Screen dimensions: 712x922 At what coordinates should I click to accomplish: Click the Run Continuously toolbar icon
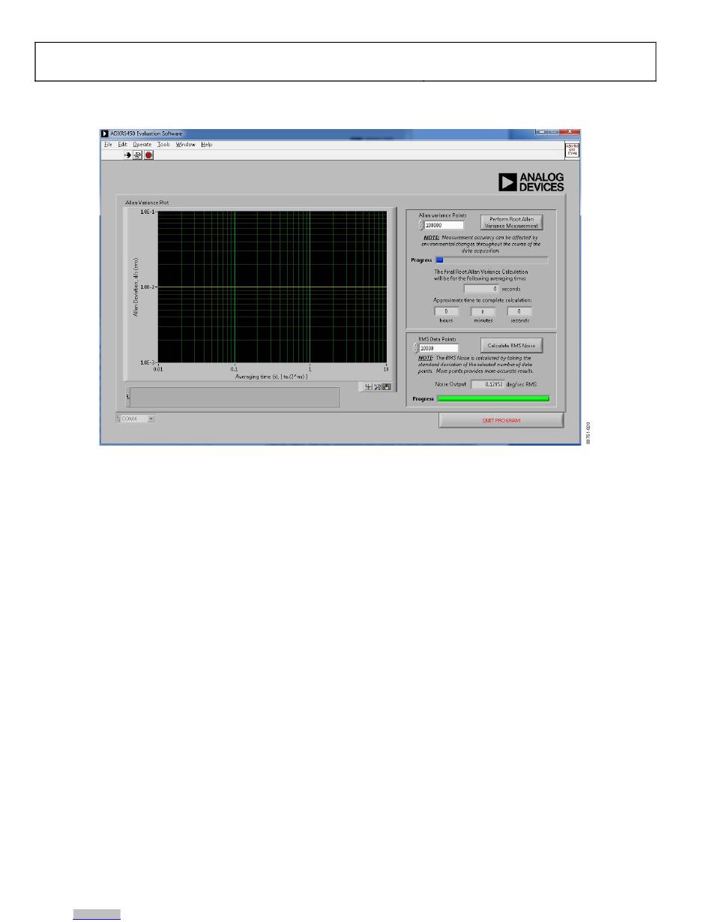click(x=138, y=155)
